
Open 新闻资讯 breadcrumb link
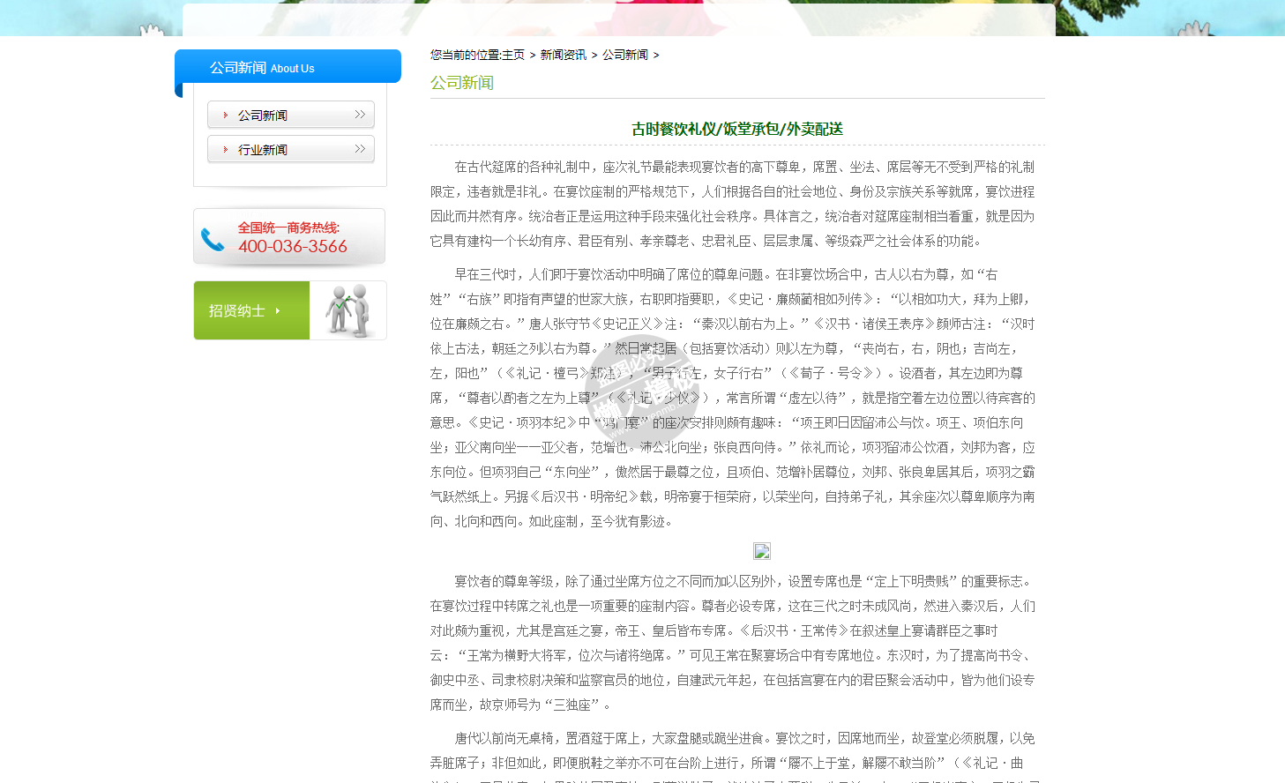point(563,55)
